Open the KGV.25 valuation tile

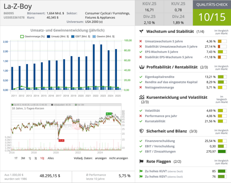(x=149, y=7)
